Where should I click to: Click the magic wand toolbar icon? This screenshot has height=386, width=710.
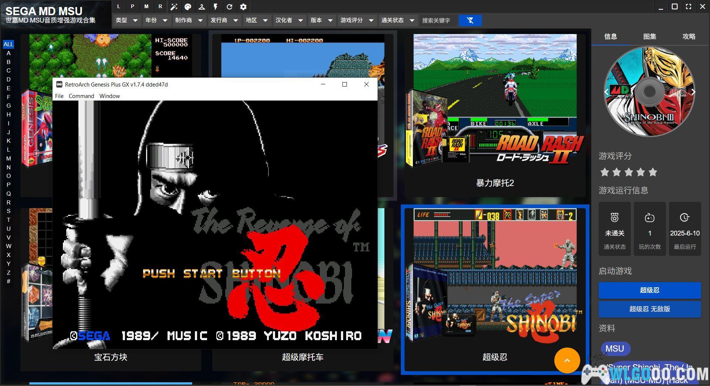point(174,7)
